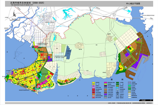
Task: Pick the dark purple legend swatch
Action: pyautogui.click(x=106, y=86)
